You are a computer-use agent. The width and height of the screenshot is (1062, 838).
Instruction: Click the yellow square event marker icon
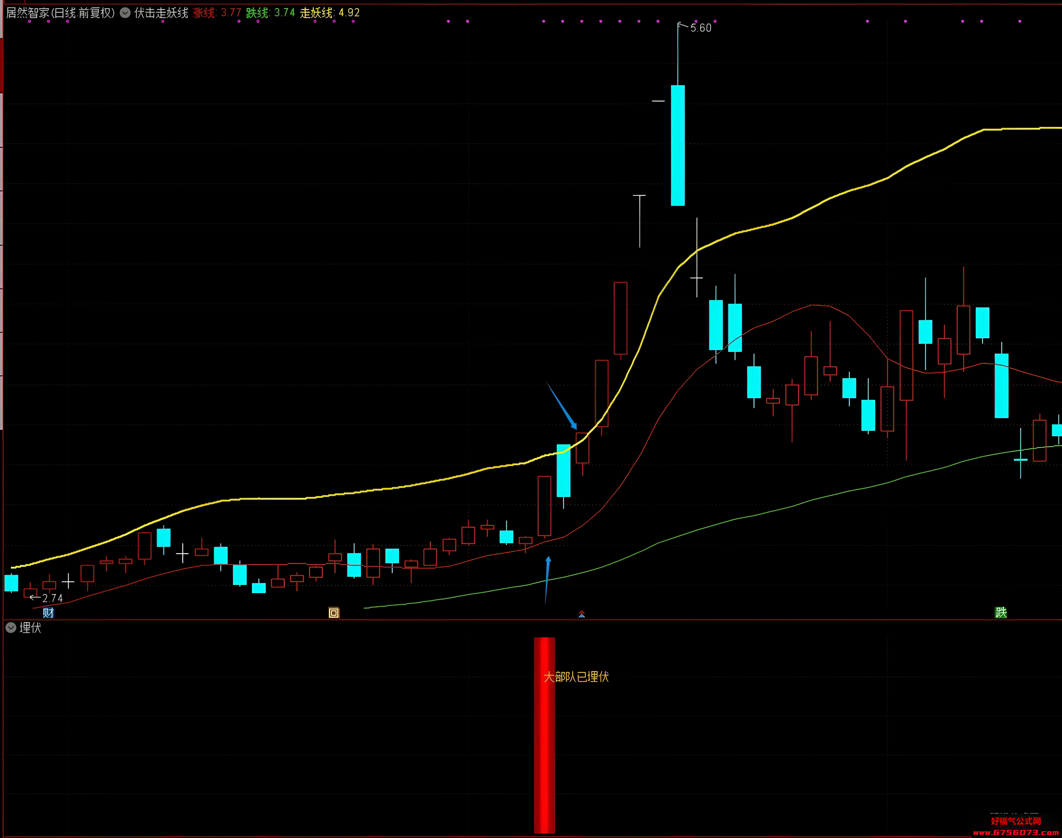click(334, 613)
